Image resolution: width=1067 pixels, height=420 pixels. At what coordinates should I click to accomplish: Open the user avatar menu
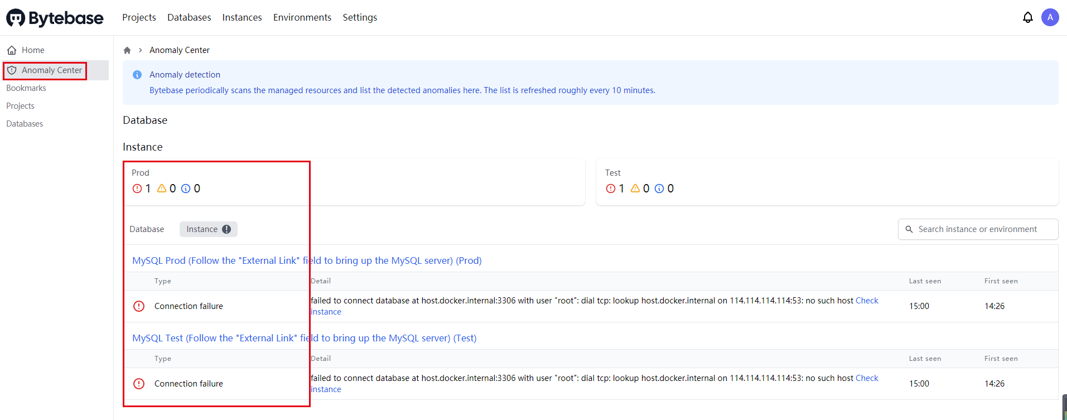click(1050, 17)
